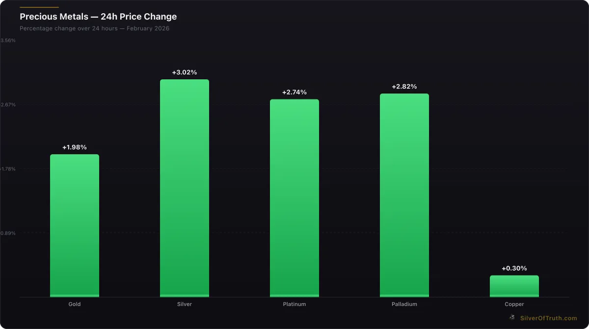Viewport: 589px width, 329px height.
Task: Click the +2.74% value label
Action: click(x=294, y=93)
